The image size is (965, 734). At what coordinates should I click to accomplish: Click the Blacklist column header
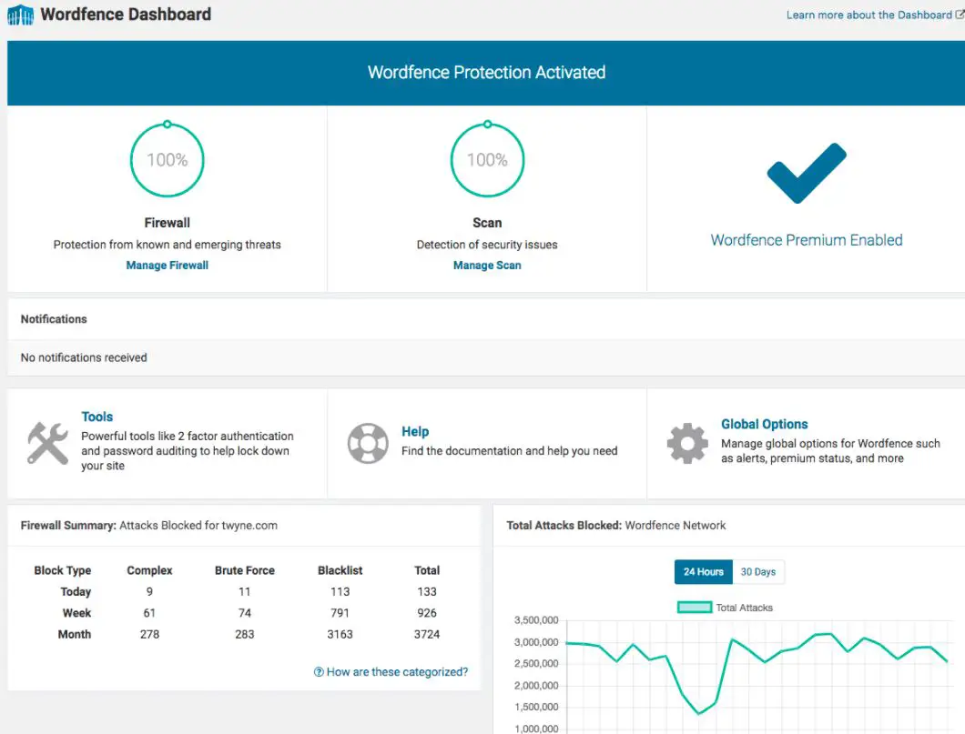pyautogui.click(x=340, y=570)
